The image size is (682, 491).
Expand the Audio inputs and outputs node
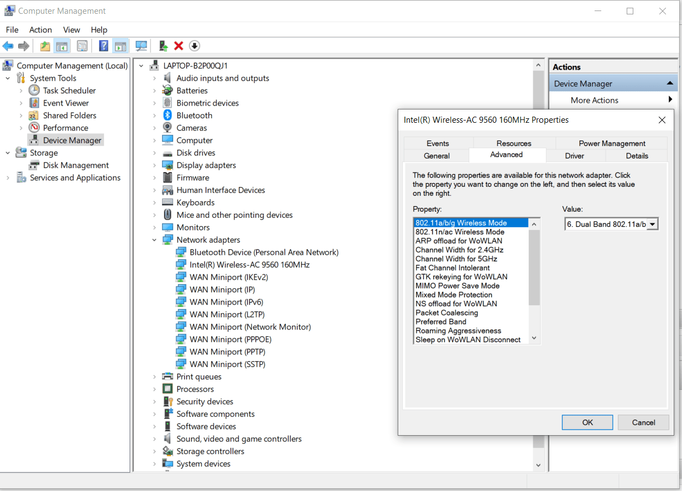155,78
